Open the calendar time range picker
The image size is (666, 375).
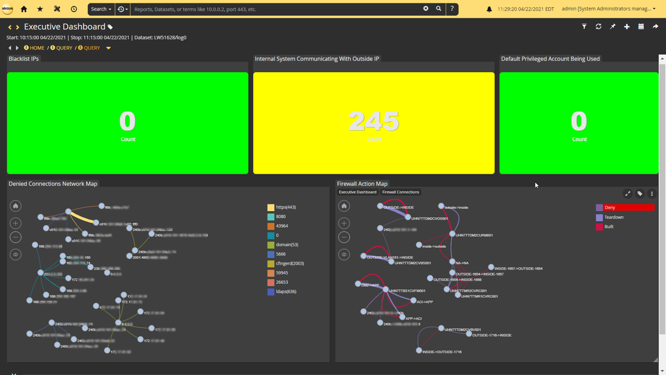(641, 27)
